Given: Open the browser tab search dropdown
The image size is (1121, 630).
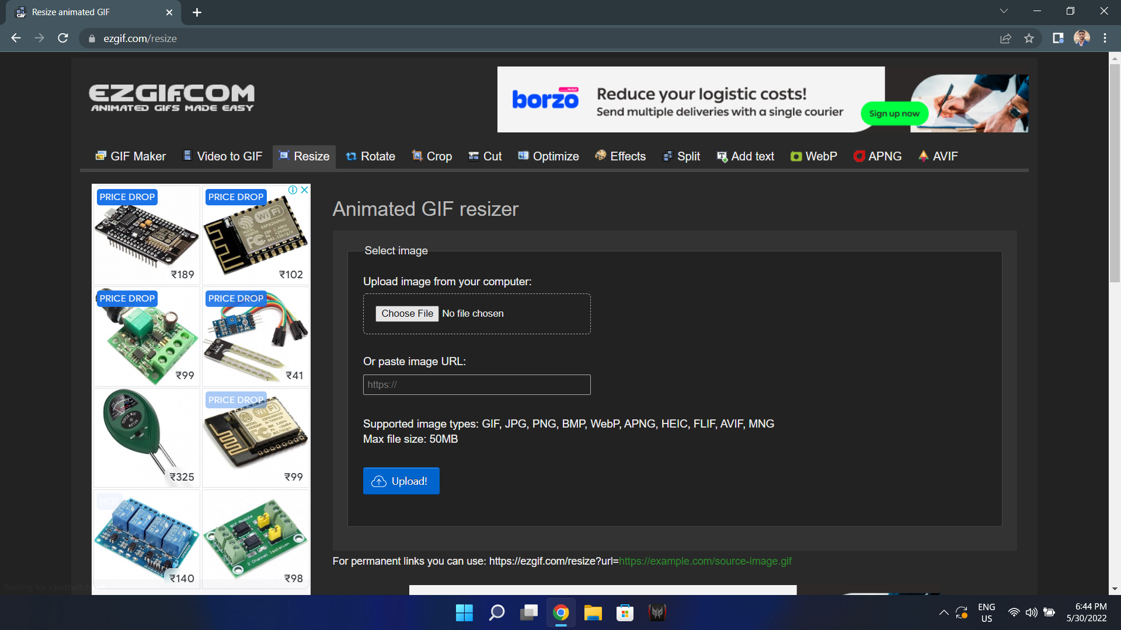Looking at the screenshot, I should tap(1004, 10).
